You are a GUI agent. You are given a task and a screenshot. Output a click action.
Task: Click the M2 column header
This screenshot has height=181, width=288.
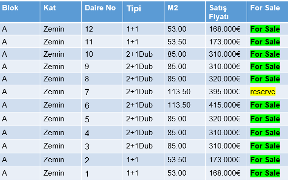point(185,11)
